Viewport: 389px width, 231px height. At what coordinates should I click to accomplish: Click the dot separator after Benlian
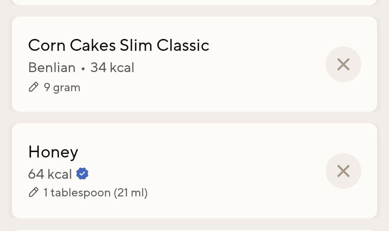tap(83, 68)
